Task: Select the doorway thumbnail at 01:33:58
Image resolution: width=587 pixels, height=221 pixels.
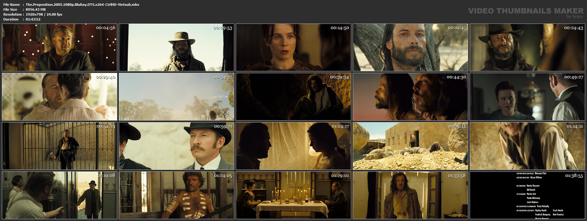Action: click(x=410, y=195)
